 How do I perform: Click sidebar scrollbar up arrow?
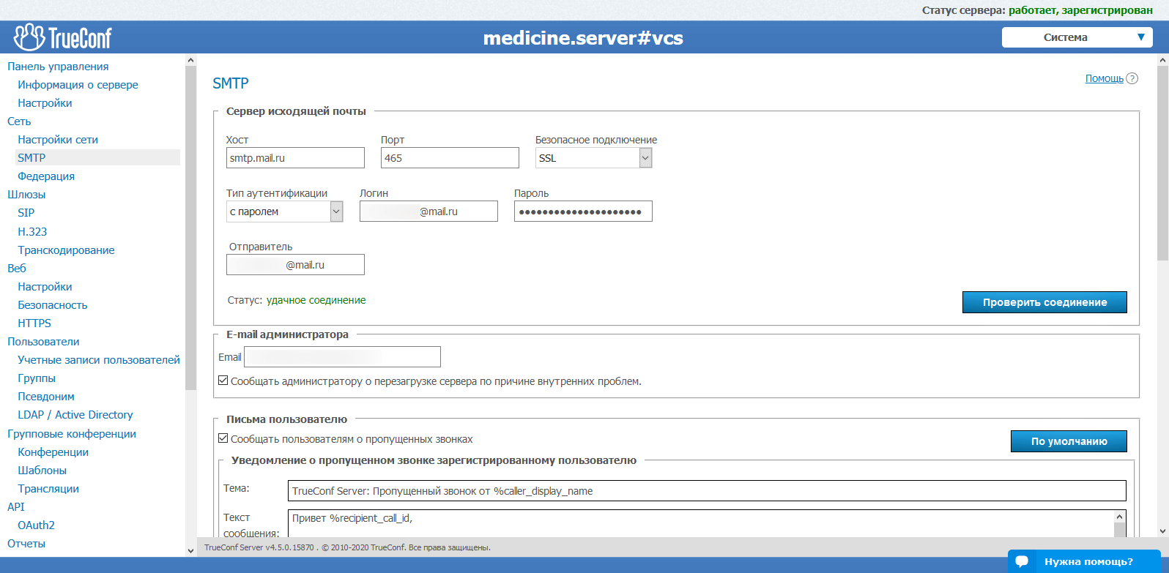[191, 60]
